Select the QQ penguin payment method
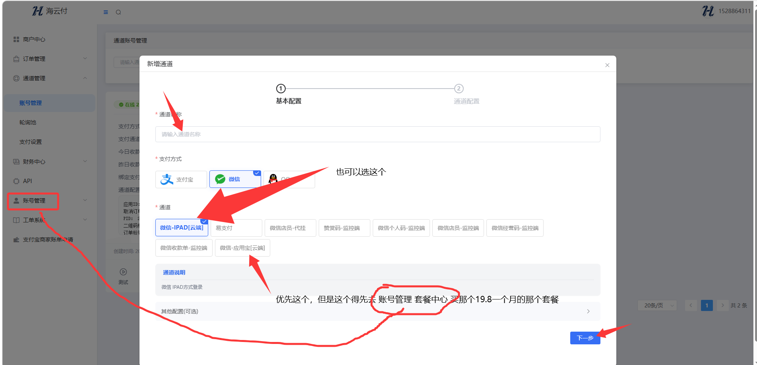This screenshot has height=365, width=757. pyautogui.click(x=289, y=180)
